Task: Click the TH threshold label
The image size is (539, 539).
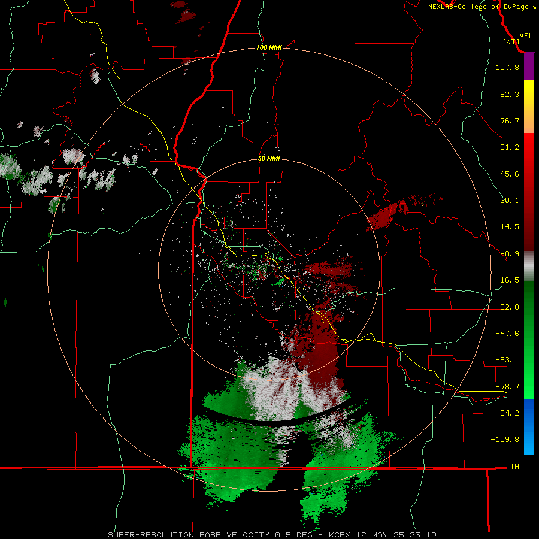Action: pyautogui.click(x=514, y=467)
